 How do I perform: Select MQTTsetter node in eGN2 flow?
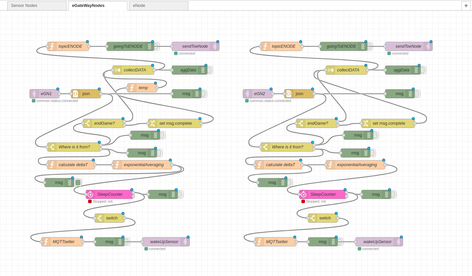coord(275,242)
